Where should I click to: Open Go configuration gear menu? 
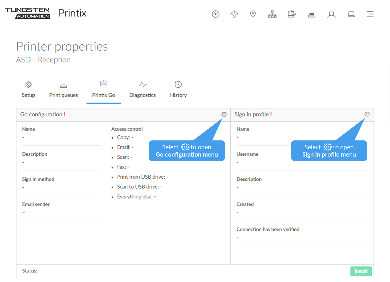tap(224, 114)
